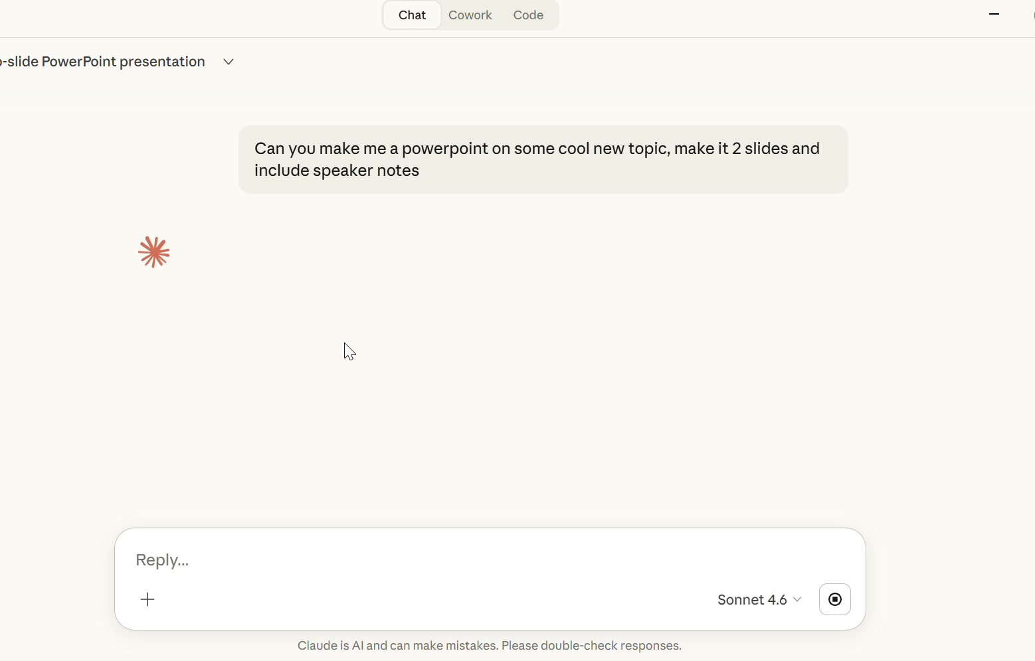This screenshot has width=1035, height=661.
Task: Click the orange Claude spark loading icon
Action: click(154, 252)
